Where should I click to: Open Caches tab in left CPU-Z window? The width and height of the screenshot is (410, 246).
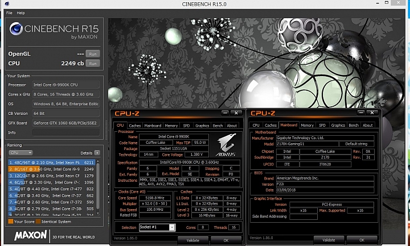[135, 126]
